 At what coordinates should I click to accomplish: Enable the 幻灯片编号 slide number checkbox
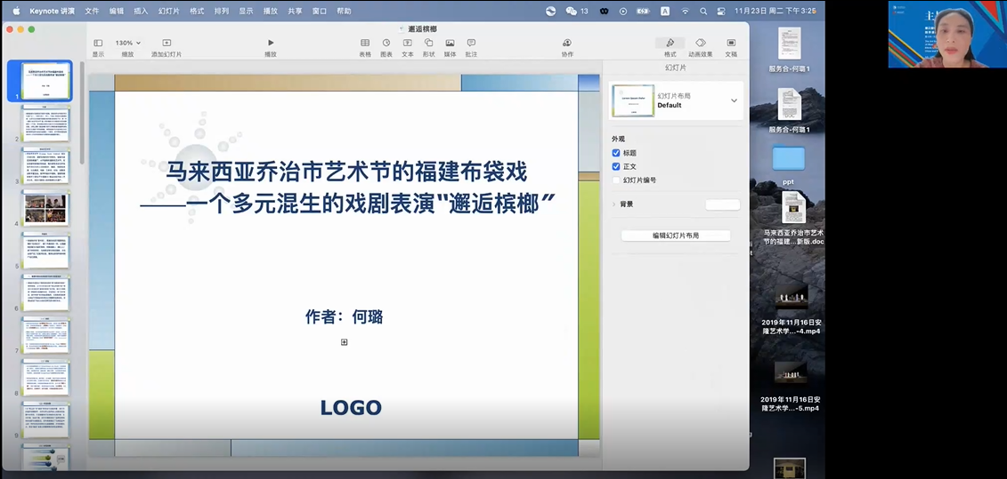[x=616, y=180]
